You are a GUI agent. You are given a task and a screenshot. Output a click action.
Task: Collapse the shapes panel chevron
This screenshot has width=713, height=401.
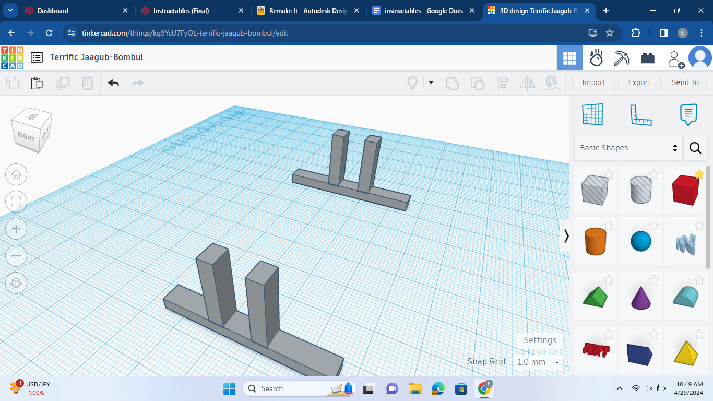pyautogui.click(x=566, y=236)
